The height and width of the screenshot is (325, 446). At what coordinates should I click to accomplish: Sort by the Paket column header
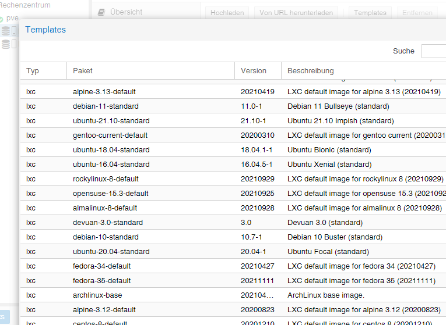click(151, 70)
